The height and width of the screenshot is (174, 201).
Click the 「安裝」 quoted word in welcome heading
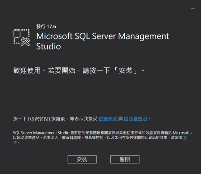coord(126,70)
